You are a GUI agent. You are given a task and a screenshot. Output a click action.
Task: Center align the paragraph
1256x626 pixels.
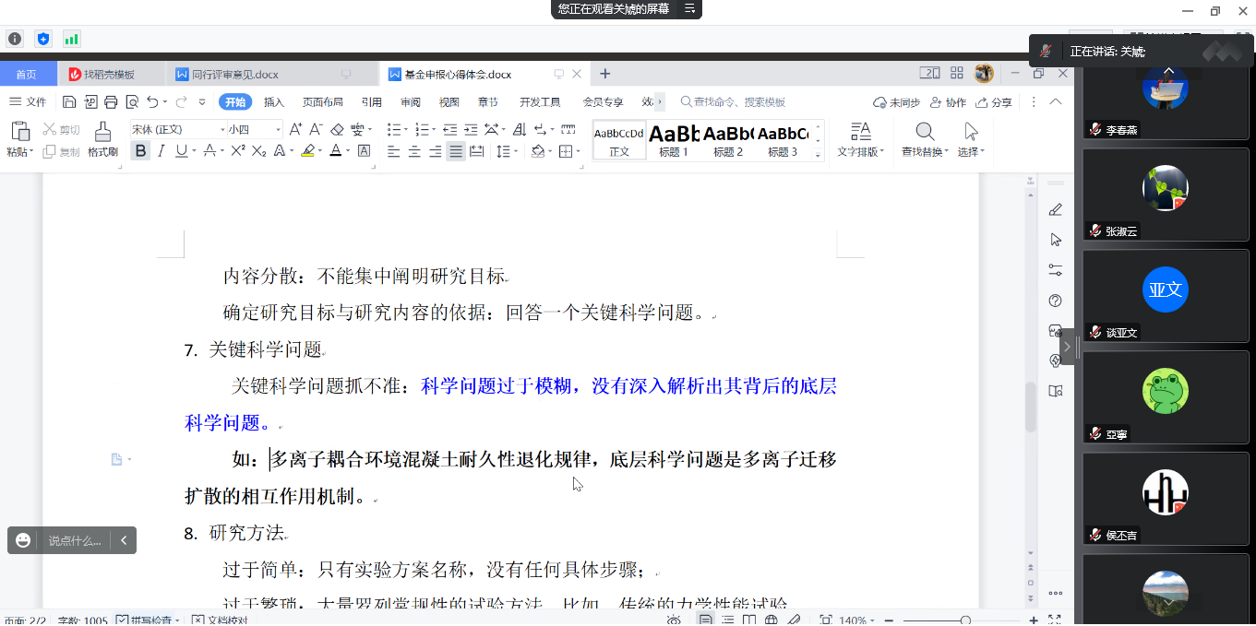tap(415, 151)
